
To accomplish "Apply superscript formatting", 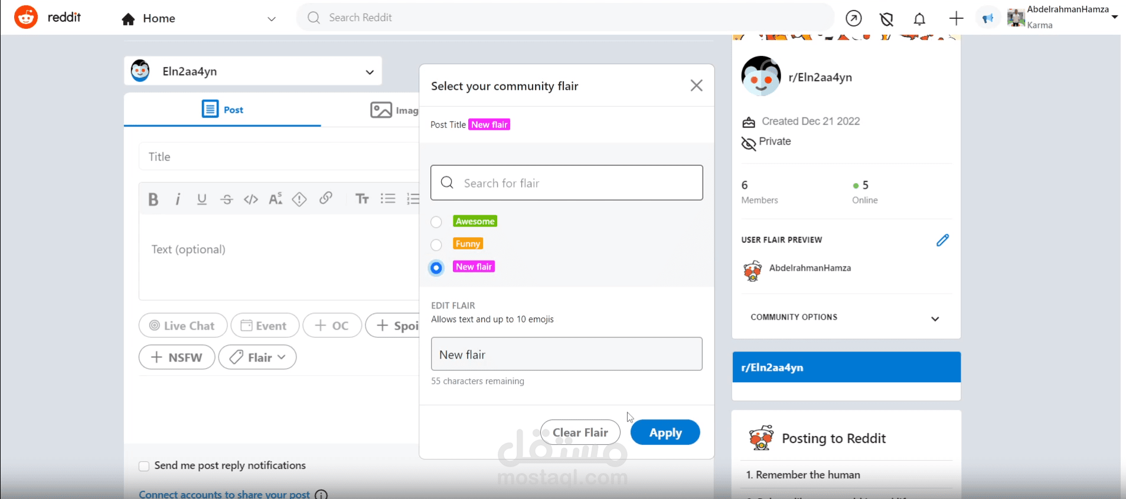I will point(275,199).
